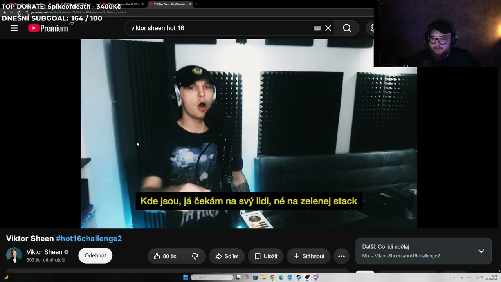This screenshot has height=282, width=501.
Task: Click the taskbar Hledat search box
Action: pyautogui.click(x=212, y=277)
